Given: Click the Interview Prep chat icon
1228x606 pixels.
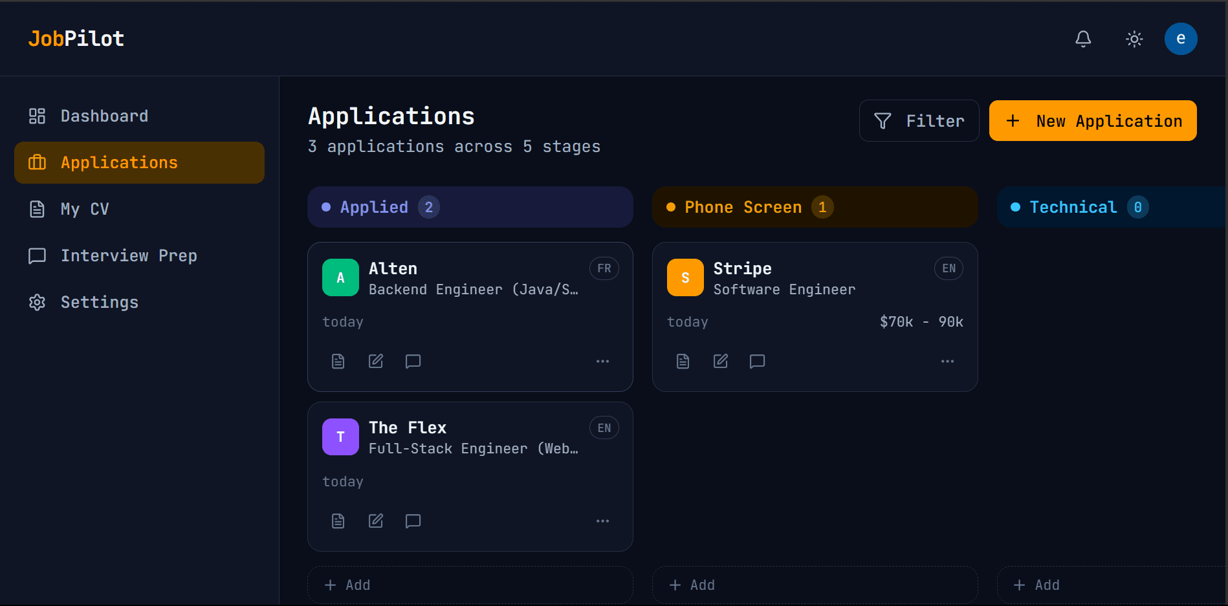Looking at the screenshot, I should [37, 255].
